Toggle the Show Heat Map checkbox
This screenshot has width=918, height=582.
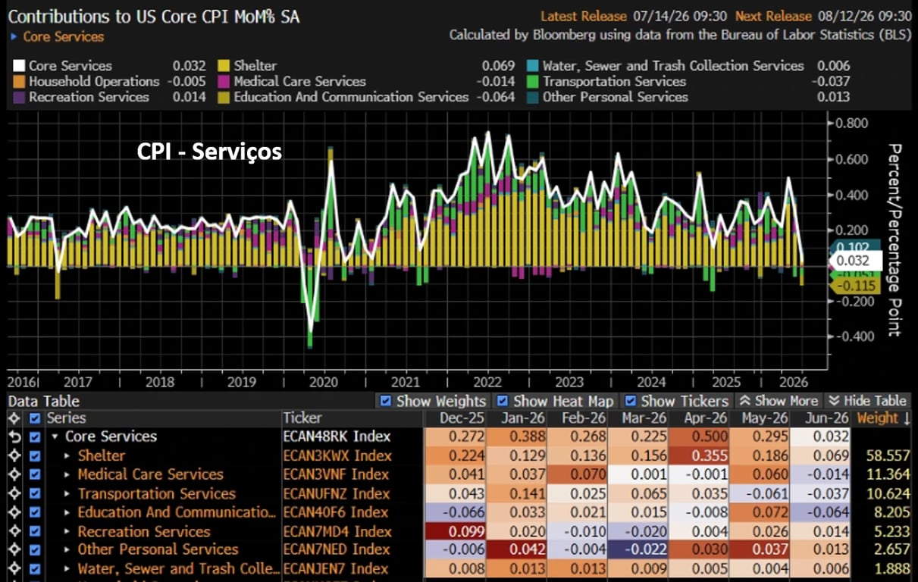[503, 401]
